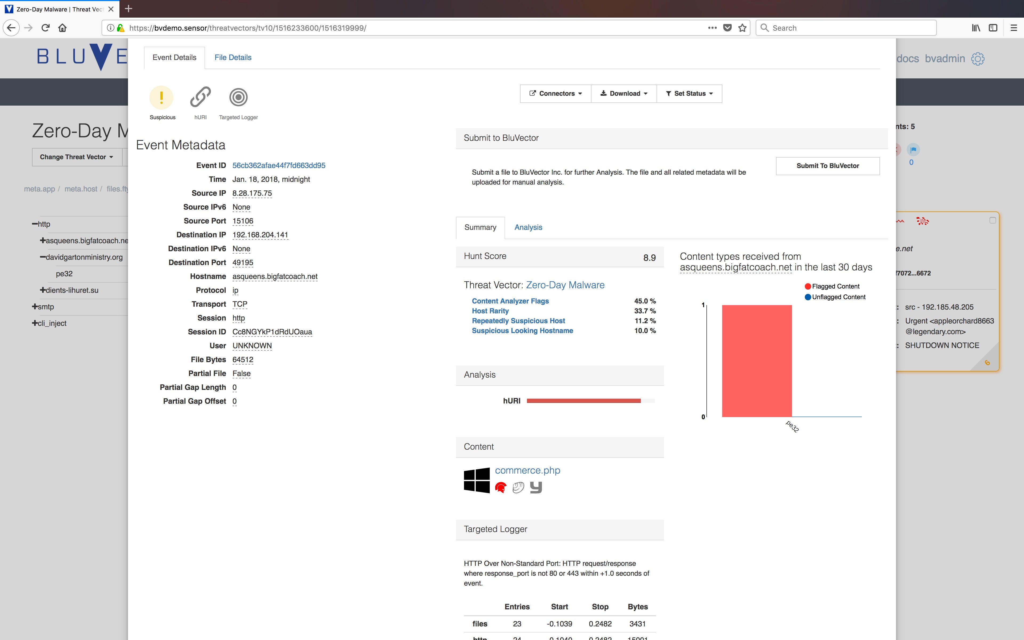
Task: Click the Repeatedly Suspicious Host link
Action: point(518,321)
